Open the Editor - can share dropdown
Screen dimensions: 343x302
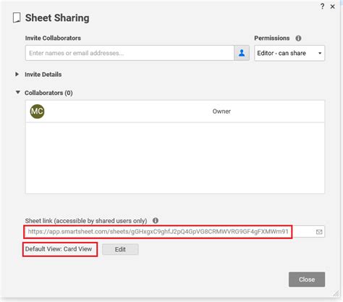289,53
